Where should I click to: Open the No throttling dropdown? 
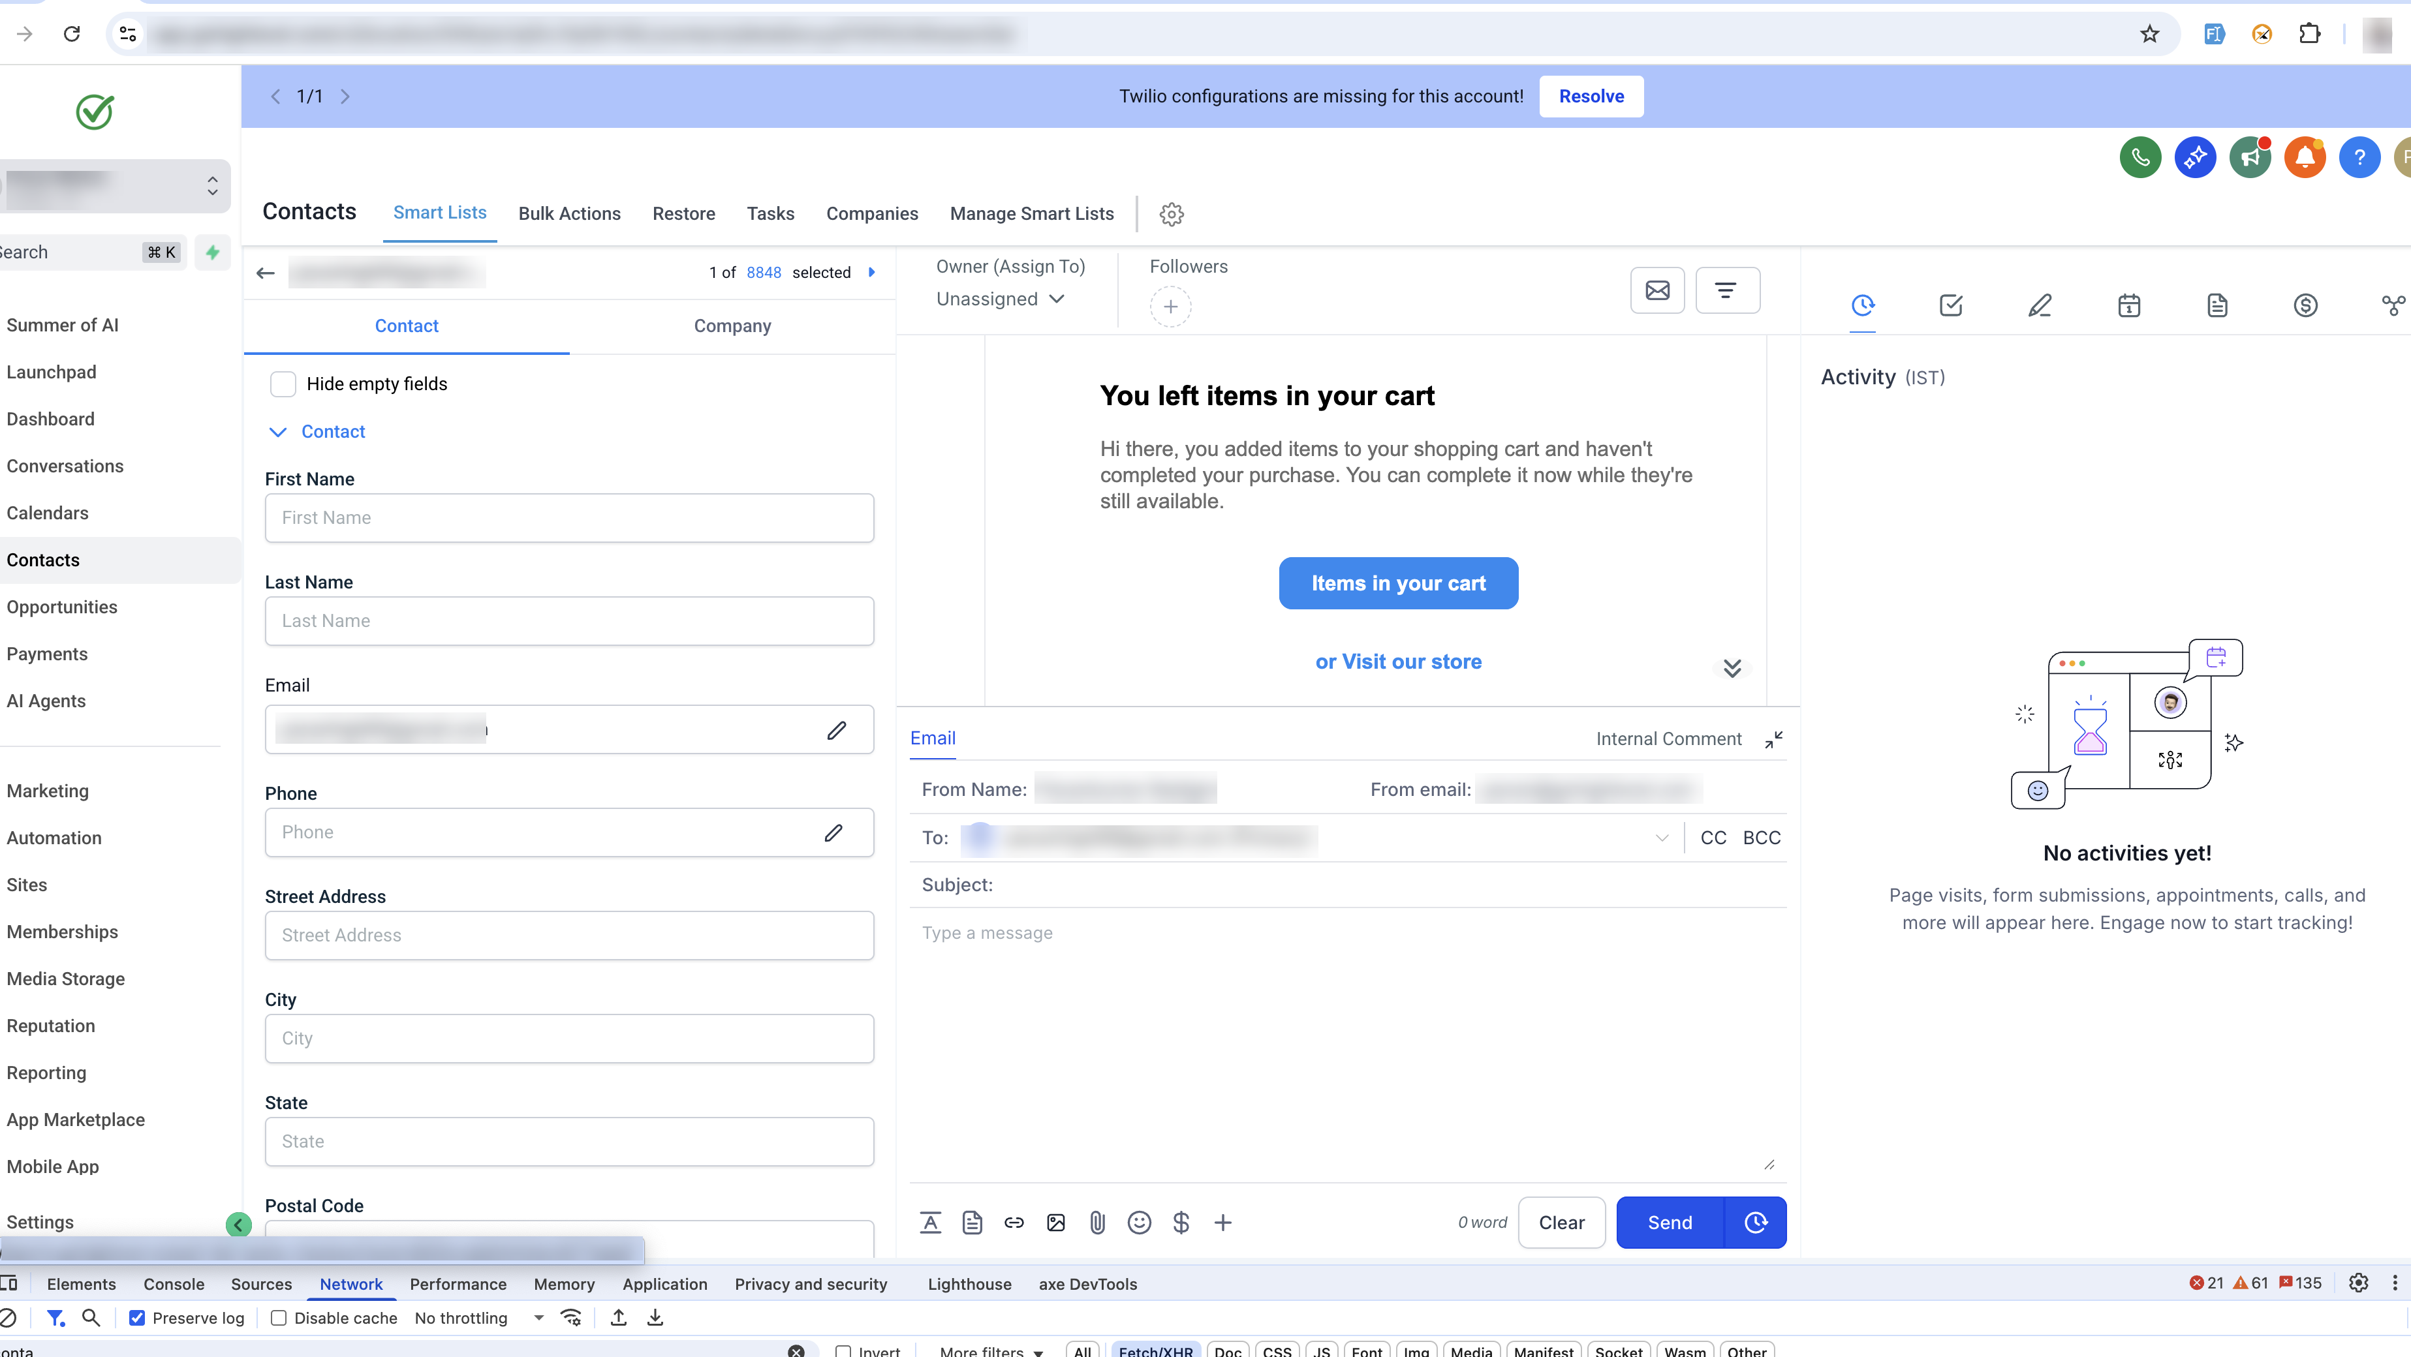pyautogui.click(x=478, y=1318)
